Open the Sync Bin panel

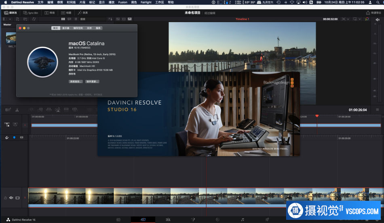(31, 13)
